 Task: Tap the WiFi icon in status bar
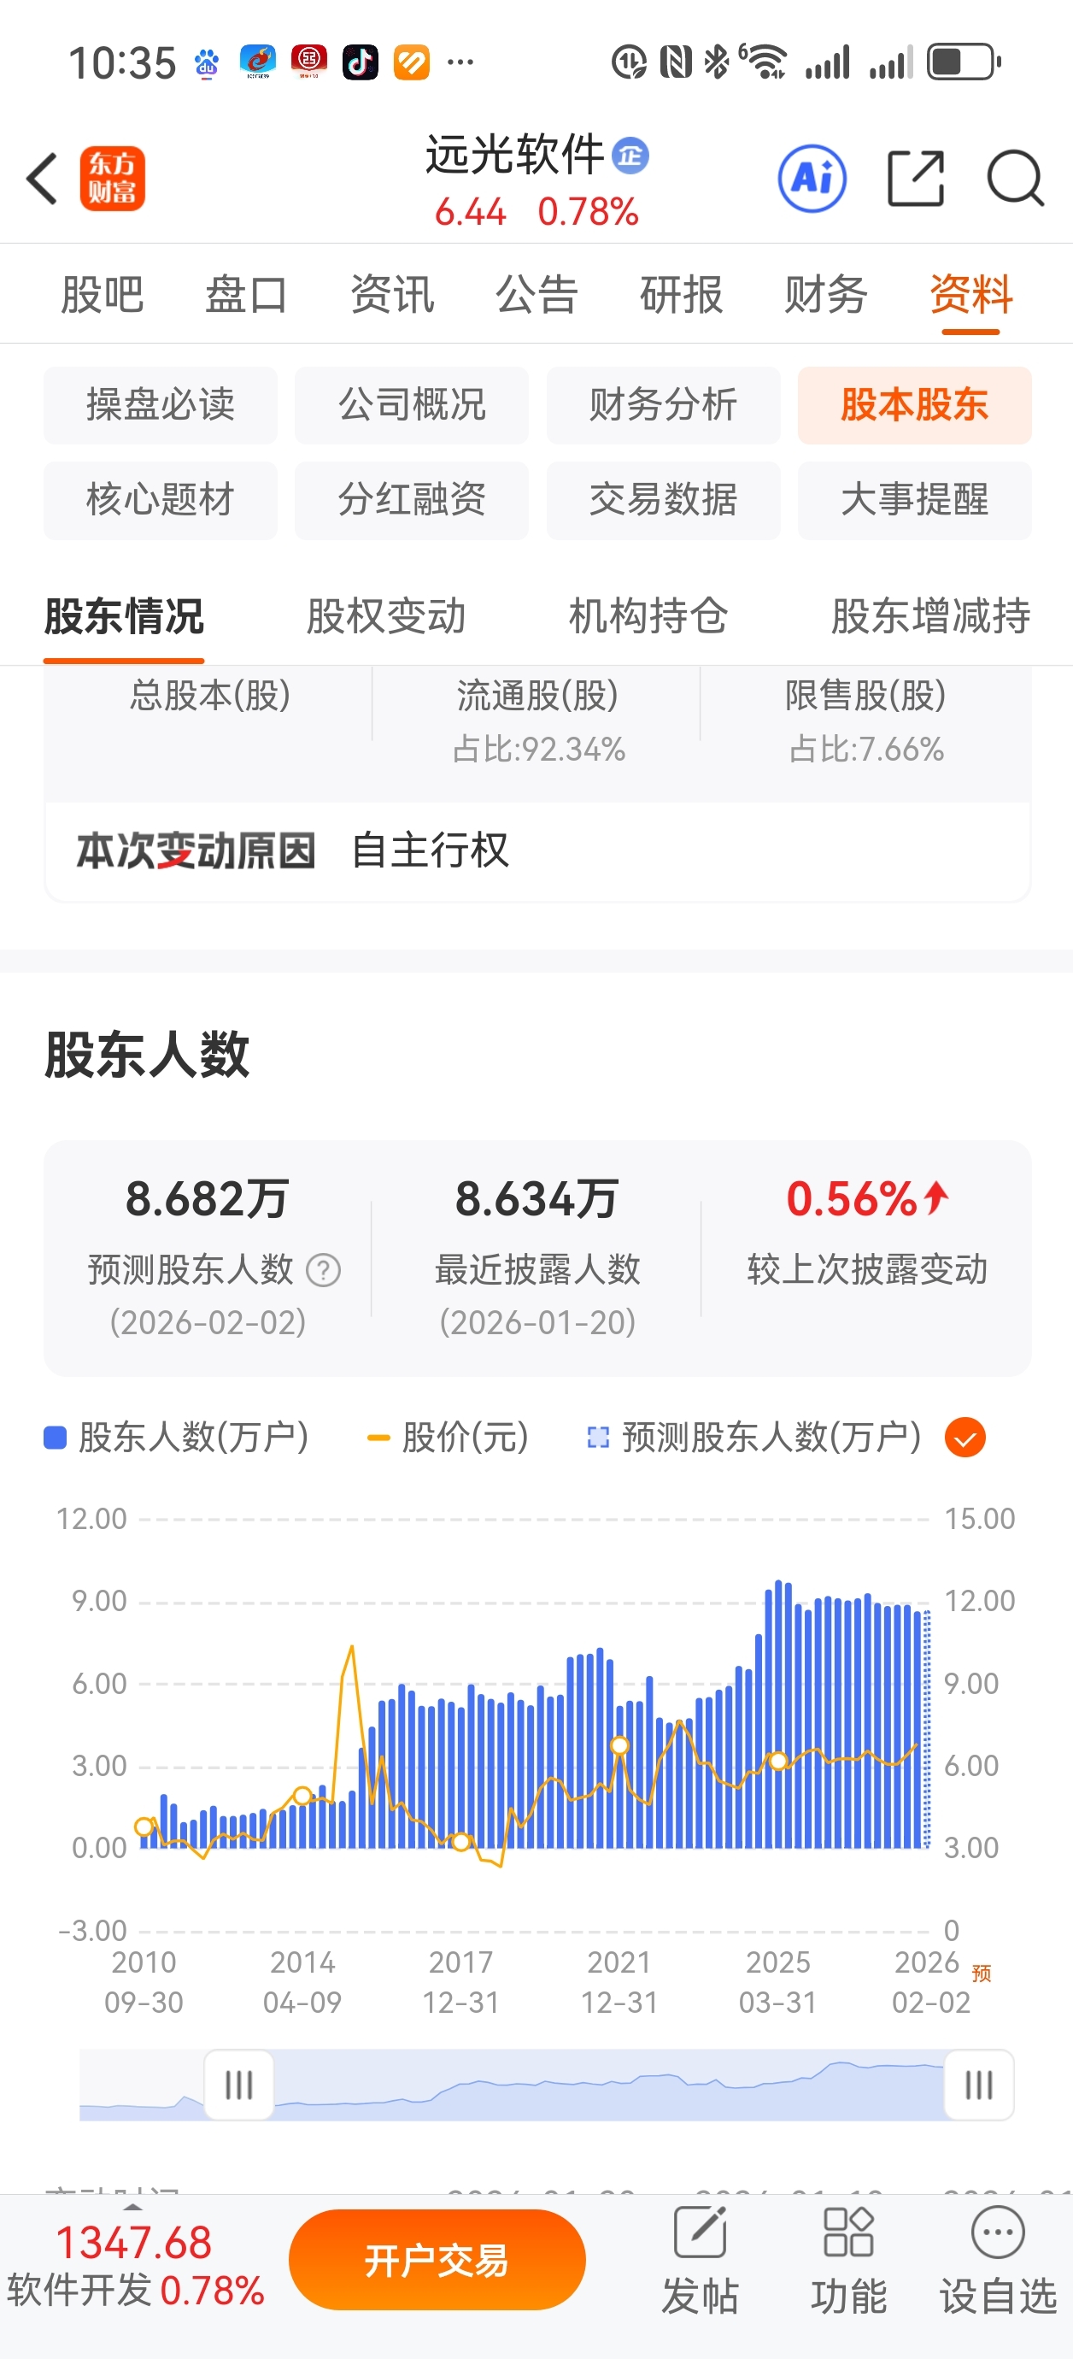[x=765, y=62]
